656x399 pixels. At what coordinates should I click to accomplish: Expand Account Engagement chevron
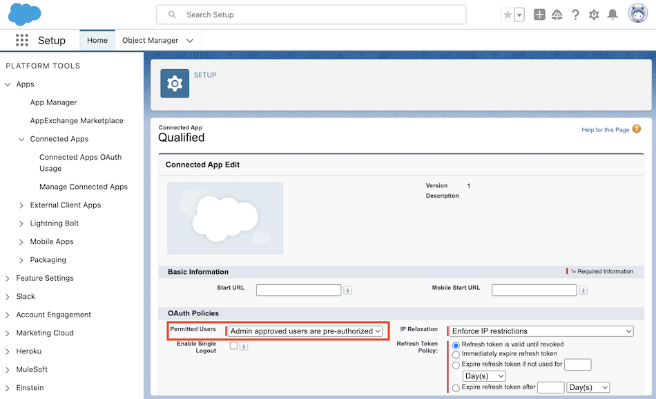(x=8, y=315)
